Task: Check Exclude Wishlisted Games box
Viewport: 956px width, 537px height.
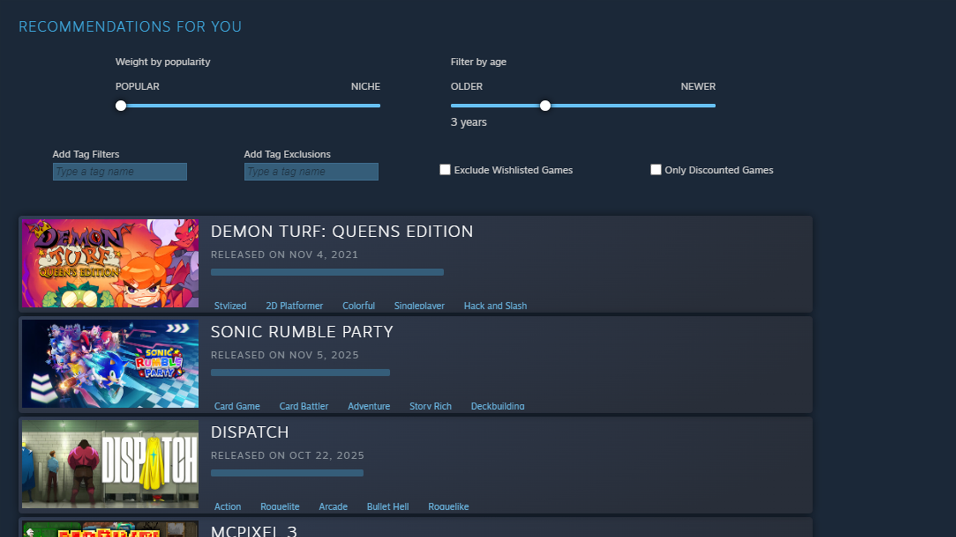Action: [445, 170]
